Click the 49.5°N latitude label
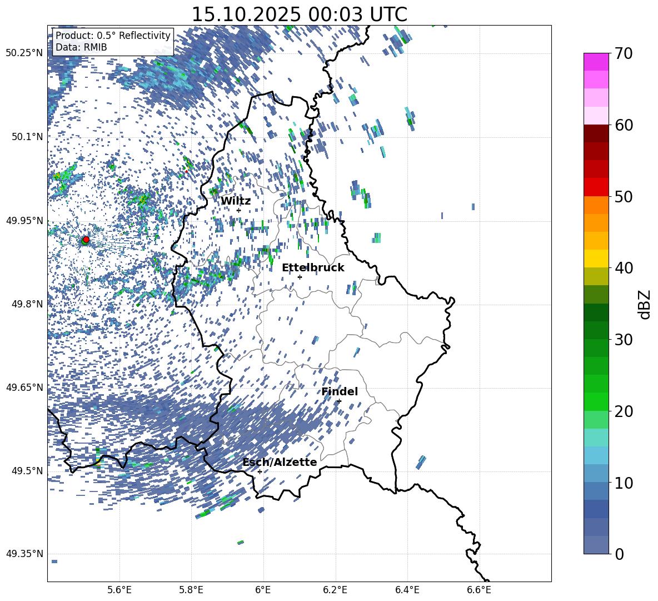This screenshot has width=658, height=601. 27,471
